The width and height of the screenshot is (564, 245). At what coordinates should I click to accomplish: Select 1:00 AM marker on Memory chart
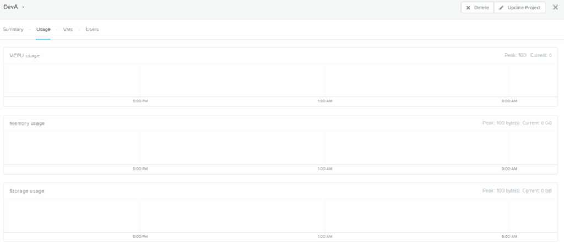(x=325, y=169)
